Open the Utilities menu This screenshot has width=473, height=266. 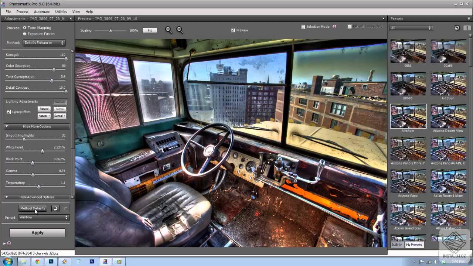click(x=61, y=12)
